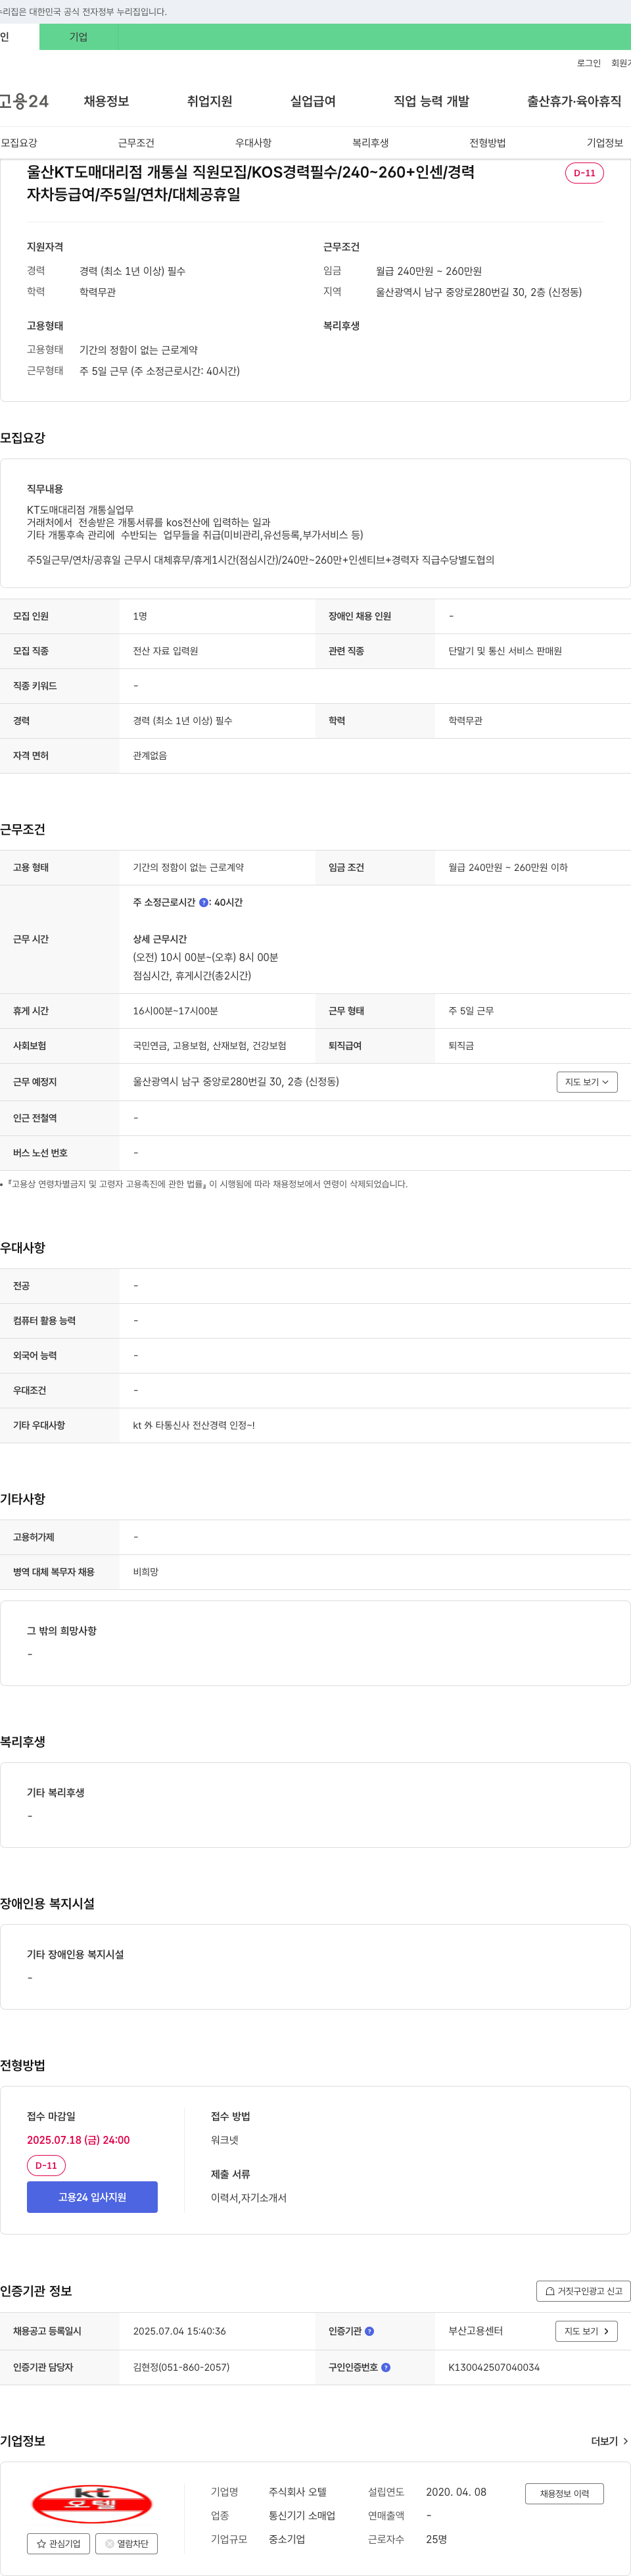Click the star icon on 관심기업
Image resolution: width=631 pixels, height=2576 pixels.
tap(41, 2543)
